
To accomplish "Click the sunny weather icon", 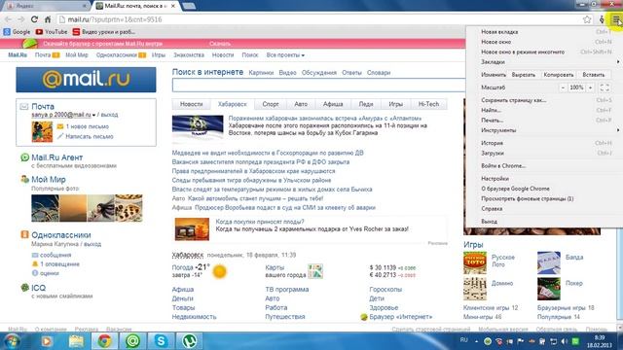I will pos(219,272).
